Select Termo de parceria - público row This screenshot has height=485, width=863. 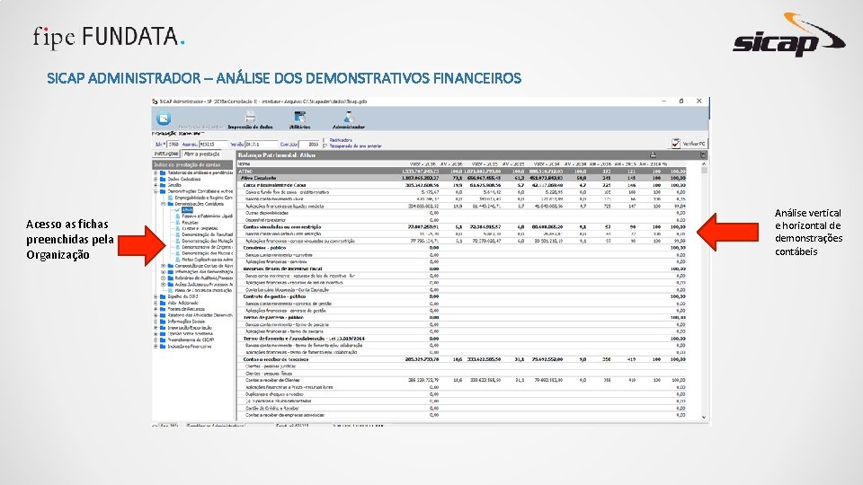click(462, 317)
